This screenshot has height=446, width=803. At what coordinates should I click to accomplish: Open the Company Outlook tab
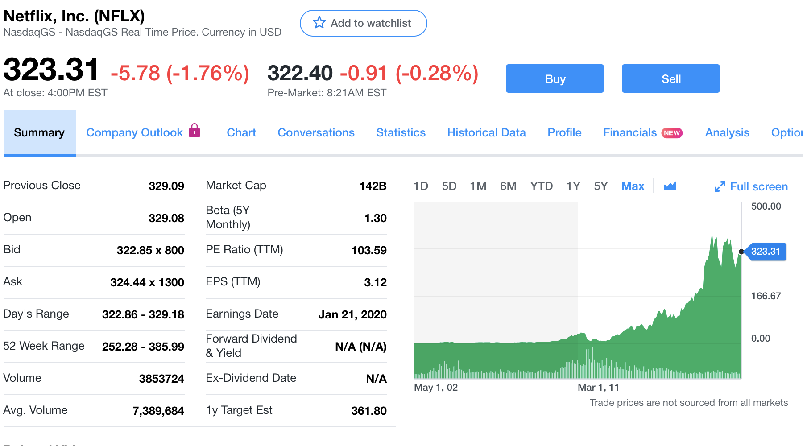pyautogui.click(x=134, y=133)
